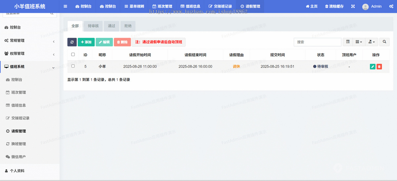Open the columns dropdown grid button
Image resolution: width=397 pixels, height=181 pixels.
(359, 42)
